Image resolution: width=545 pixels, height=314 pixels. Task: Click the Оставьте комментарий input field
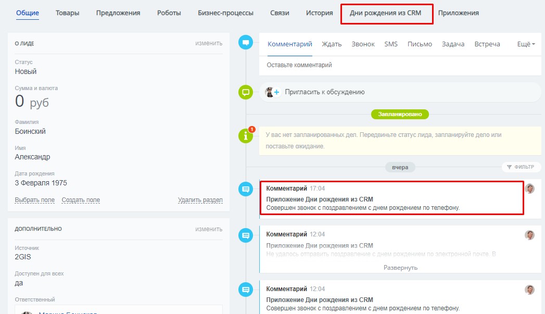pyautogui.click(x=400, y=65)
